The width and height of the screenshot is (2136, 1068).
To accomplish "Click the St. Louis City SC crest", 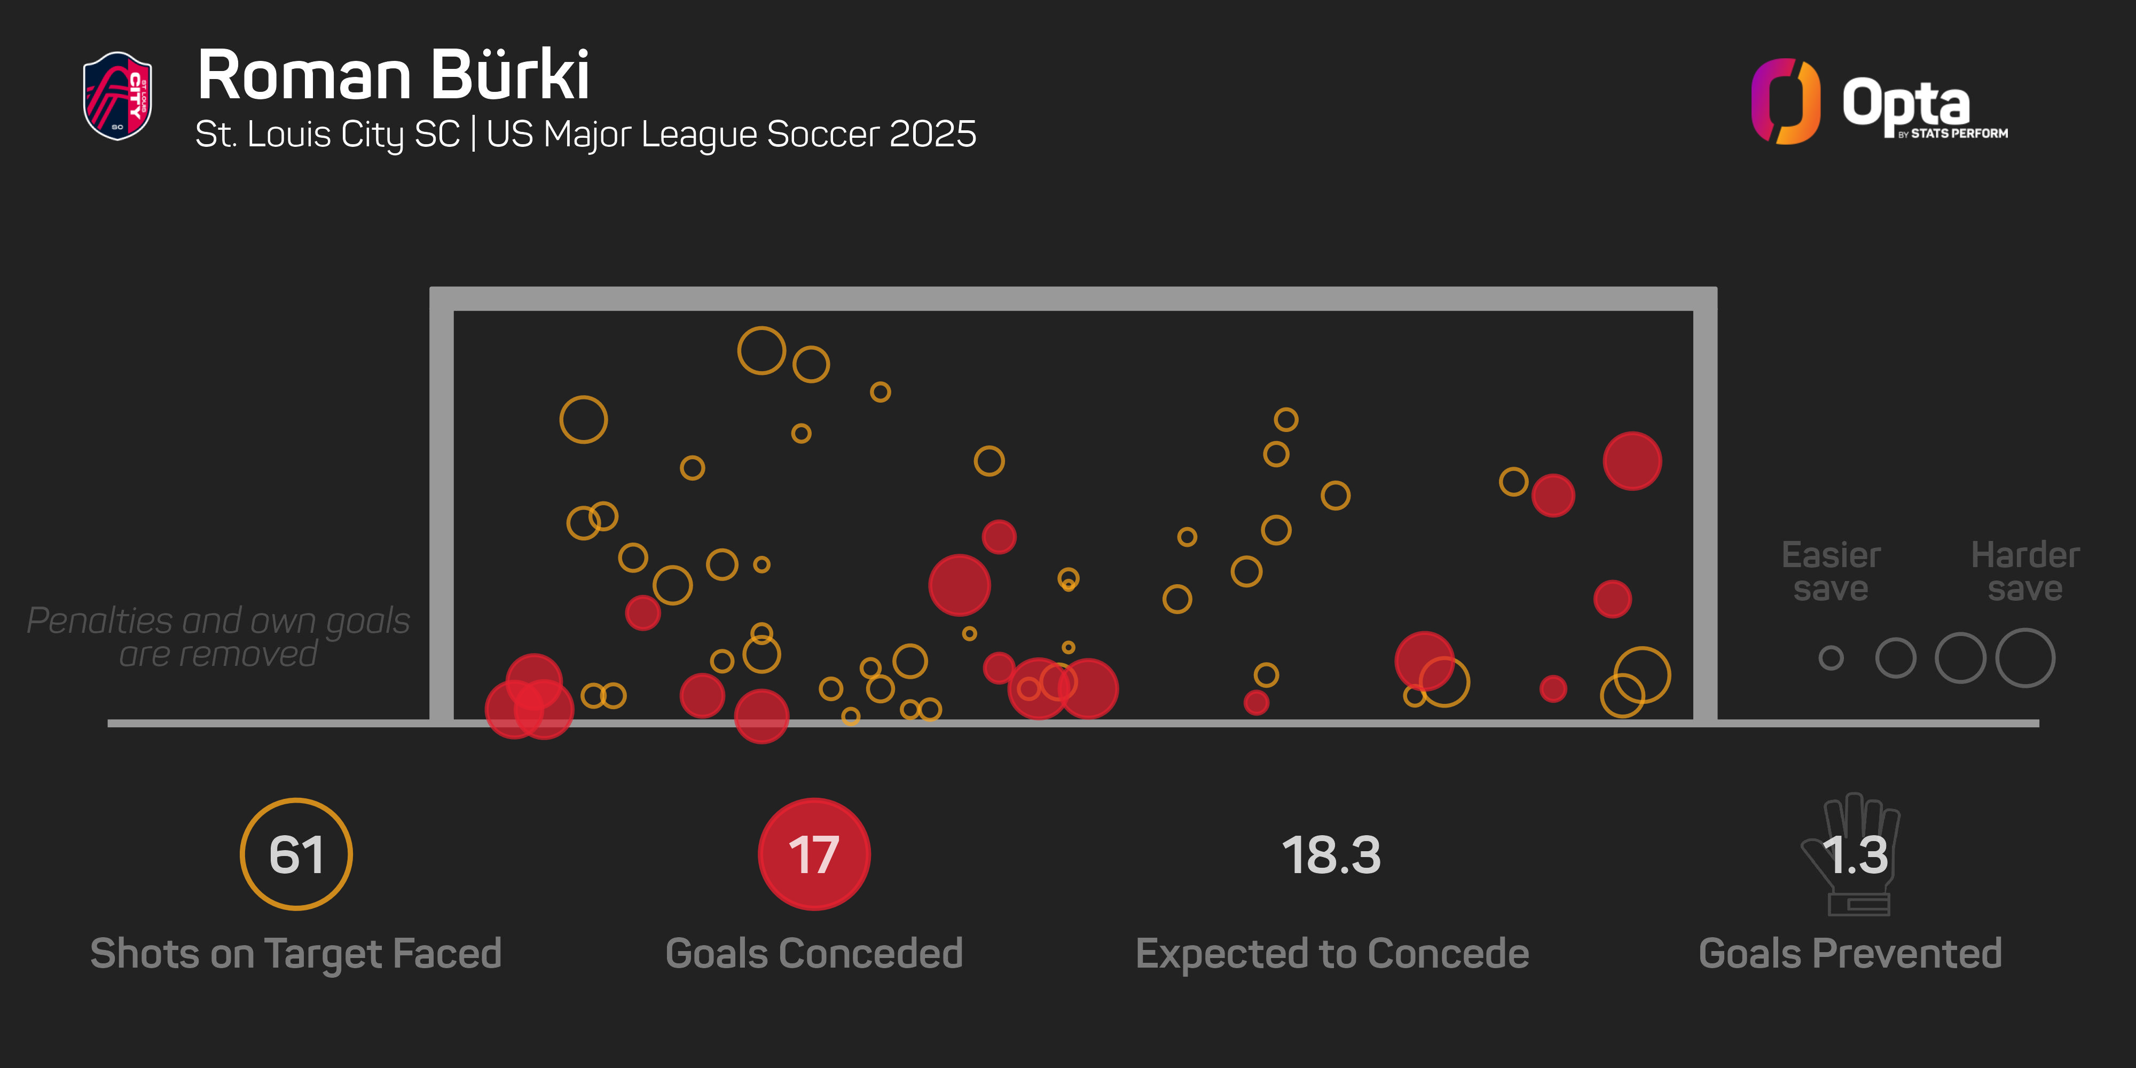I will [x=117, y=96].
